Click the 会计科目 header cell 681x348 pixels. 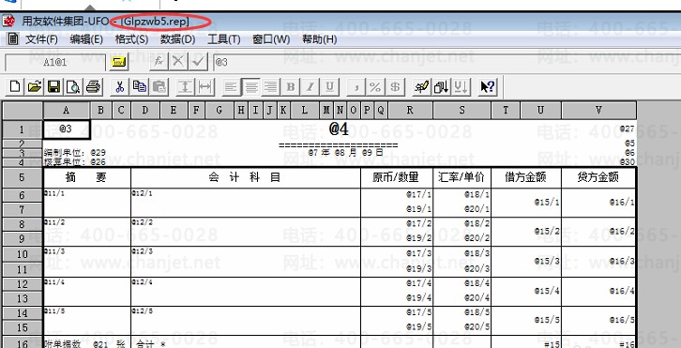click(246, 177)
